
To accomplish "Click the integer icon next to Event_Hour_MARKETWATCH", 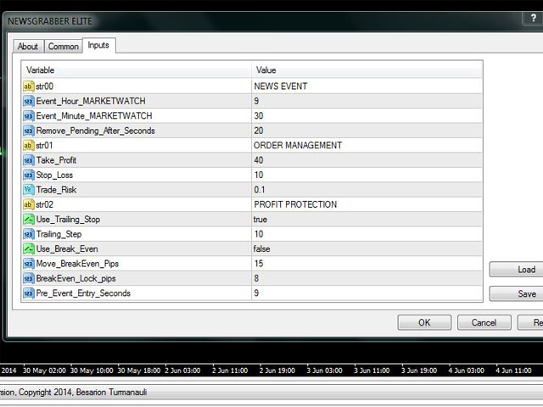I will [28, 101].
